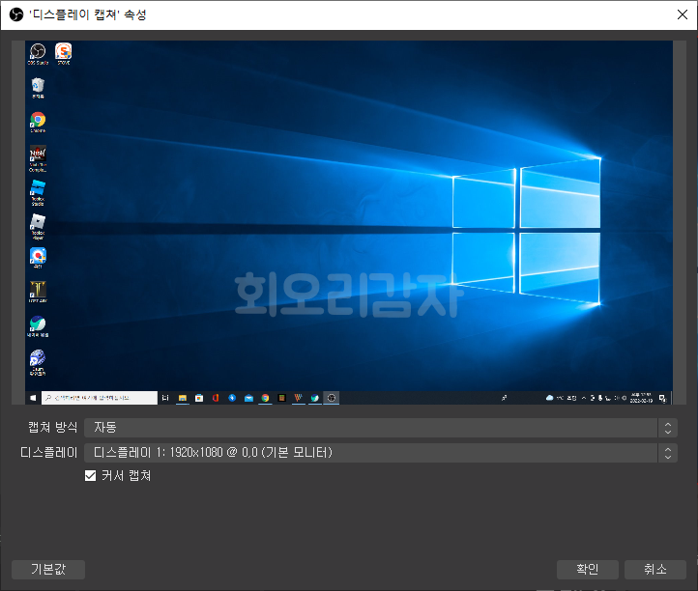Click the Roblox Studio shortcut in preview
The image size is (698, 591).
pos(38,192)
